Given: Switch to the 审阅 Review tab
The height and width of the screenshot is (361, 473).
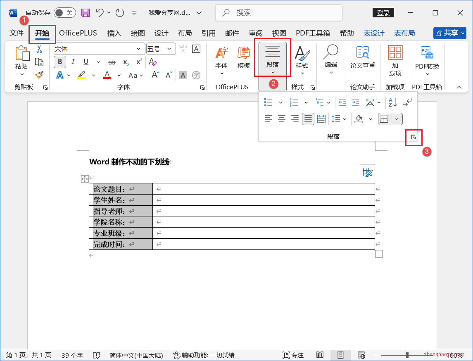Looking at the screenshot, I should pos(256,33).
